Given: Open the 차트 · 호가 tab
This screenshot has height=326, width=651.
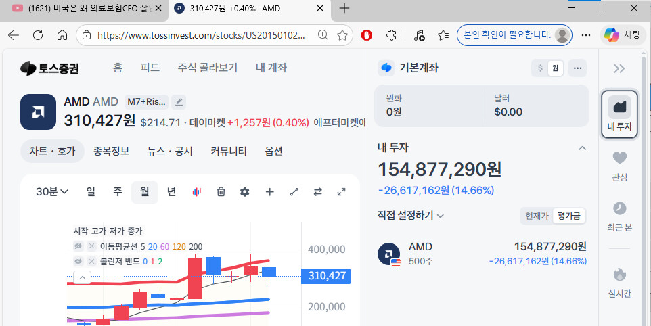Looking at the screenshot, I should [x=52, y=151].
